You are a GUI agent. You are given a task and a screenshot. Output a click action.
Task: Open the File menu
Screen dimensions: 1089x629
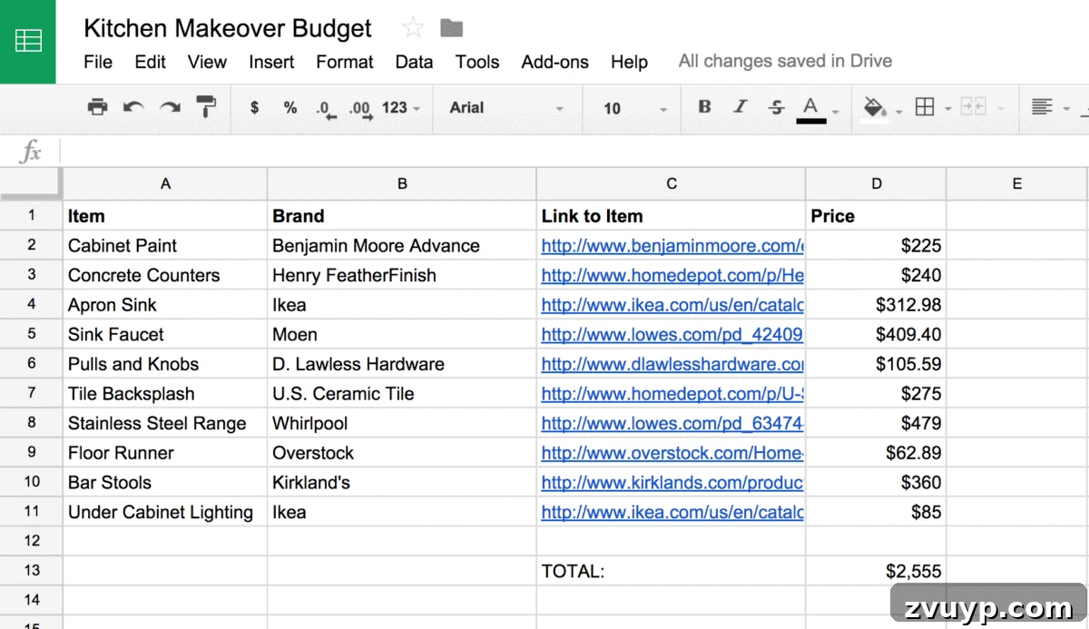(x=98, y=62)
